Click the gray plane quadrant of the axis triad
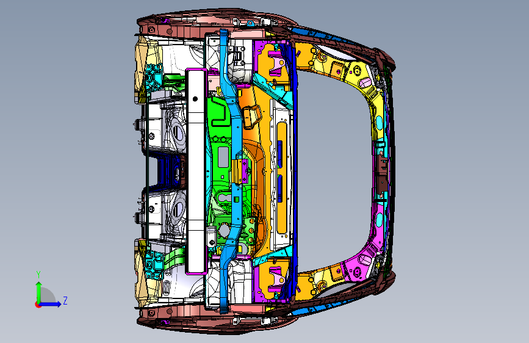This screenshot has height=343, width=529. pyautogui.click(x=47, y=295)
